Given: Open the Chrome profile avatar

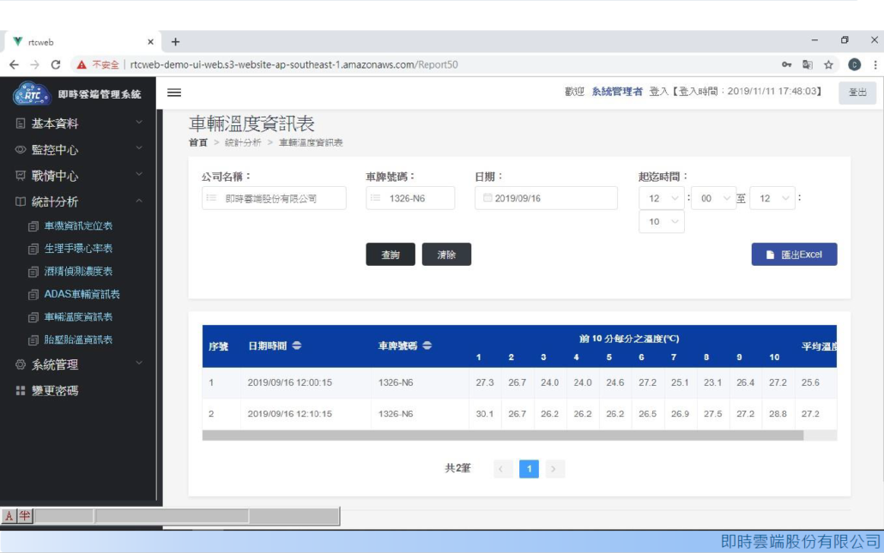Looking at the screenshot, I should click(x=854, y=65).
